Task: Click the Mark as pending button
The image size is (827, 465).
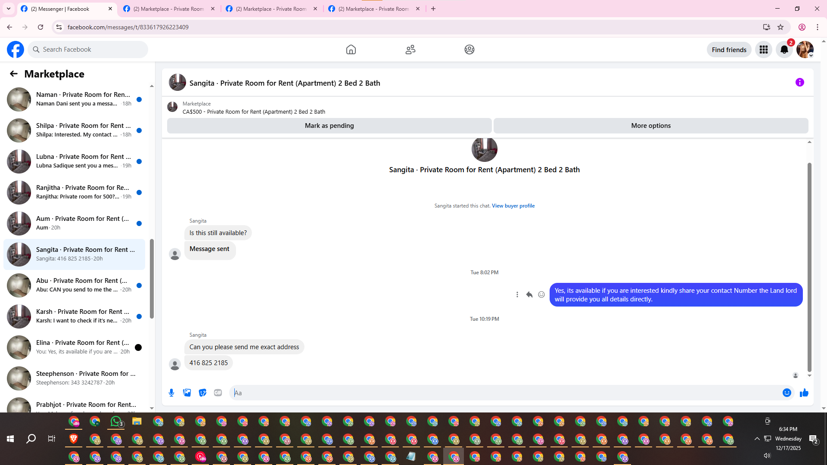Action: [x=329, y=126]
